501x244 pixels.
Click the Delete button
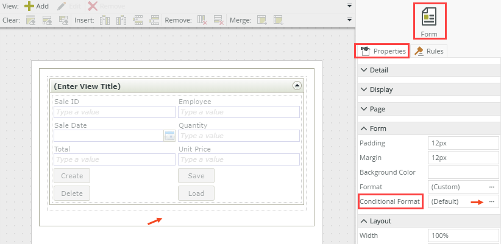[x=72, y=193]
